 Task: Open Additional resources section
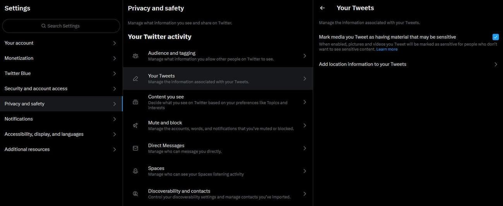[27, 150]
